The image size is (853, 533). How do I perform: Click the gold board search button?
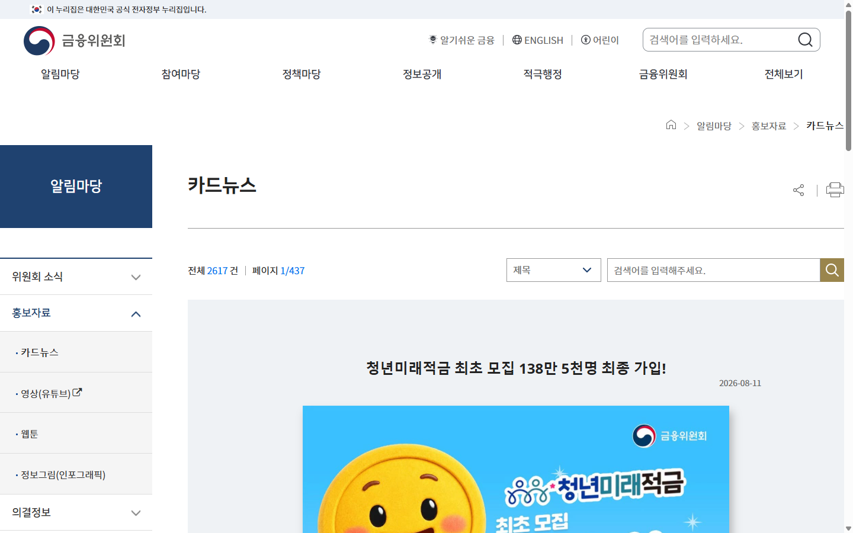[832, 270]
